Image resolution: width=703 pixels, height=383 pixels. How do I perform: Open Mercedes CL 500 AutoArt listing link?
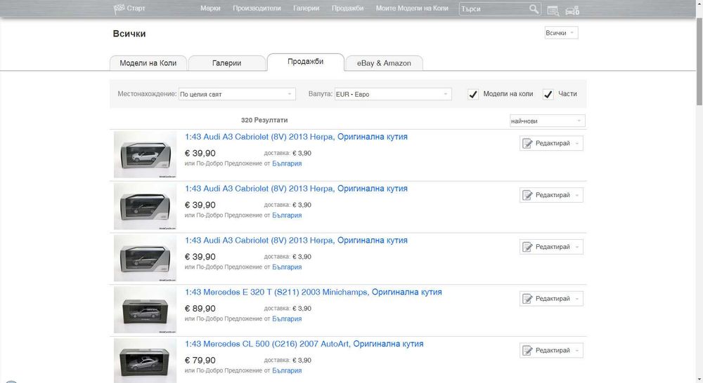(x=304, y=344)
